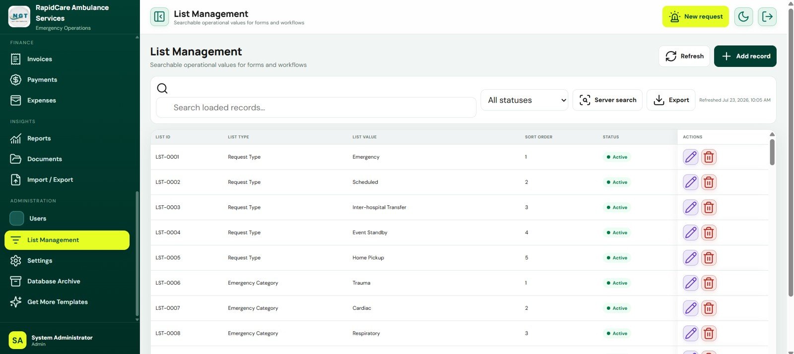Image resolution: width=794 pixels, height=354 pixels.
Task: Delete record LST-0004 Event Standby
Action: click(709, 233)
